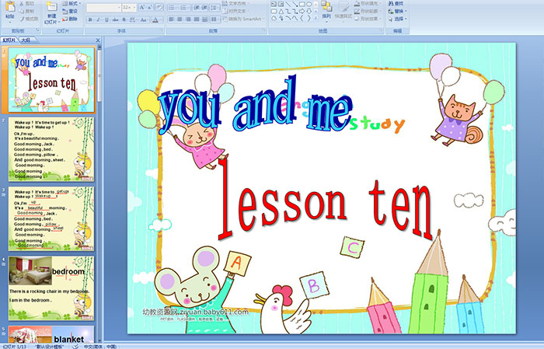Select slide 4 bedroom thumbnail
Screen dimensions: 544x349
coord(51,288)
